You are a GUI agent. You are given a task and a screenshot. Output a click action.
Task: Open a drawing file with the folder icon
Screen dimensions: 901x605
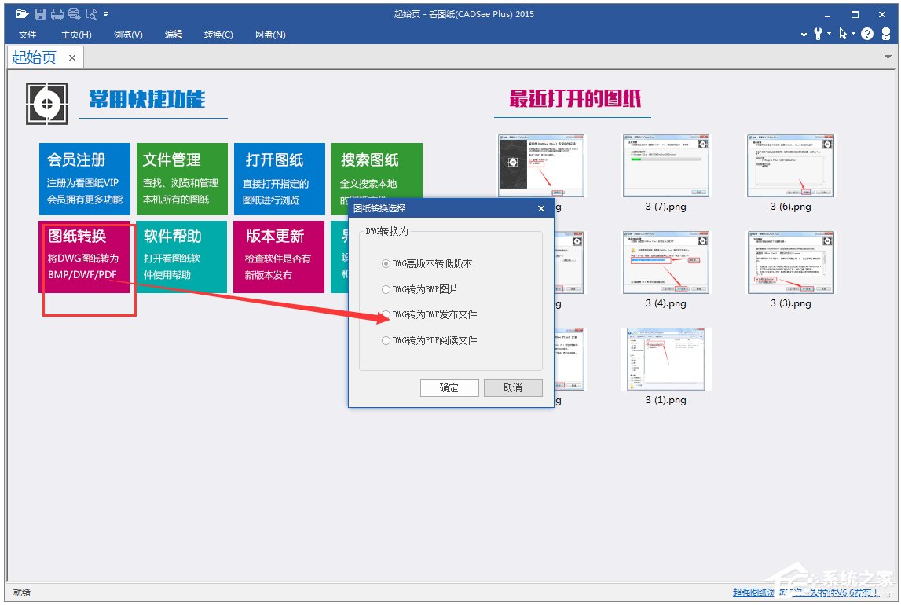click(22, 13)
